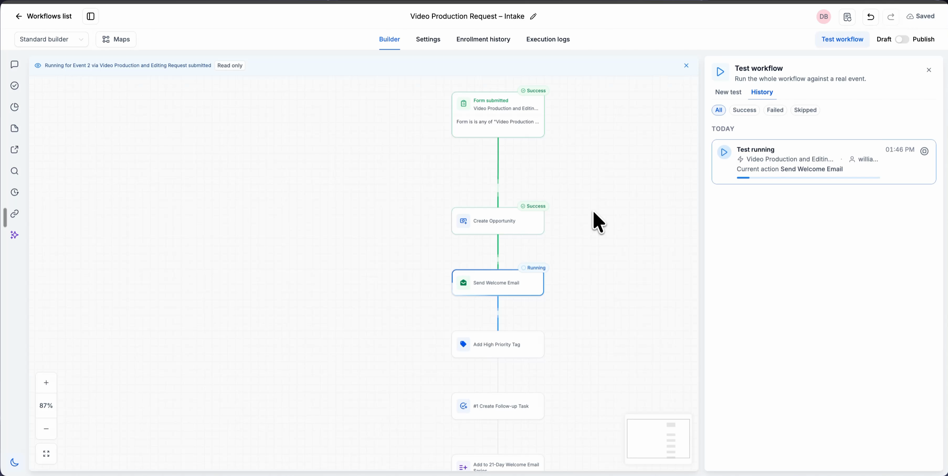Undo the last change
The image size is (948, 476).
[x=871, y=17]
